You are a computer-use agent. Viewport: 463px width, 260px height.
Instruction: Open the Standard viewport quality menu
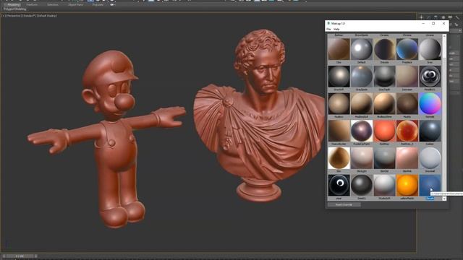(28, 16)
